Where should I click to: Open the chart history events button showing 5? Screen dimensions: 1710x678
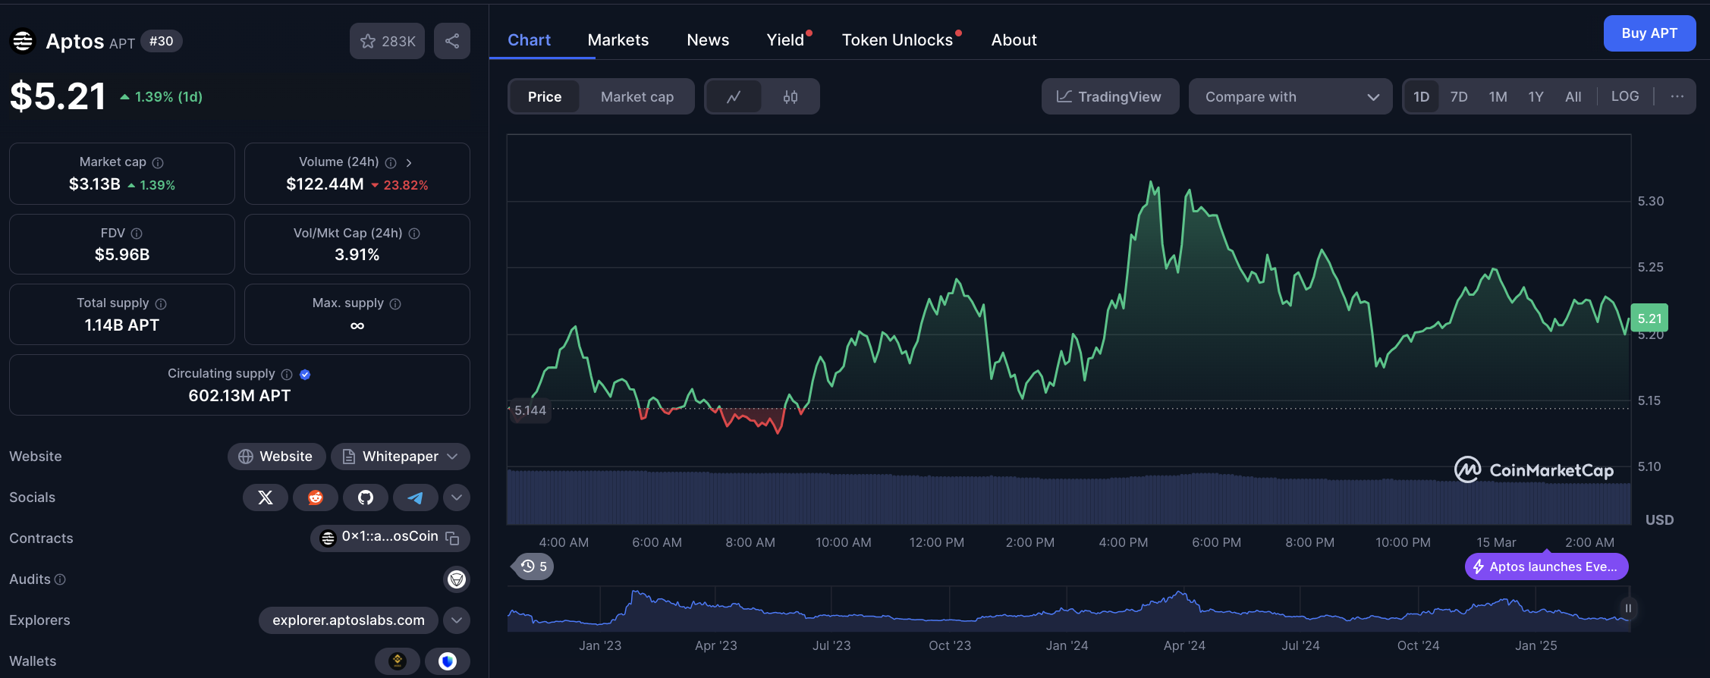pos(534,567)
